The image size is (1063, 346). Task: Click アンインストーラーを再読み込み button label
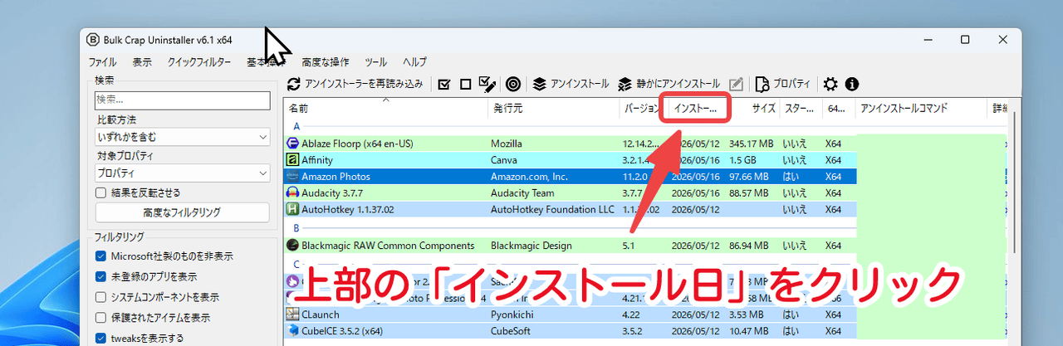tap(364, 84)
